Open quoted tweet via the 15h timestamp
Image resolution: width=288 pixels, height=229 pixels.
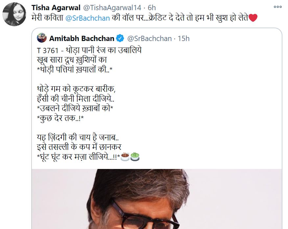pyautogui.click(x=183, y=39)
